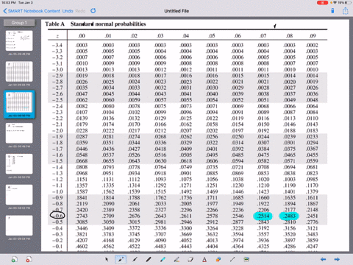This screenshot has height=265, width=353.
Task: Open the Group 1 page group header
Action: (19, 23)
